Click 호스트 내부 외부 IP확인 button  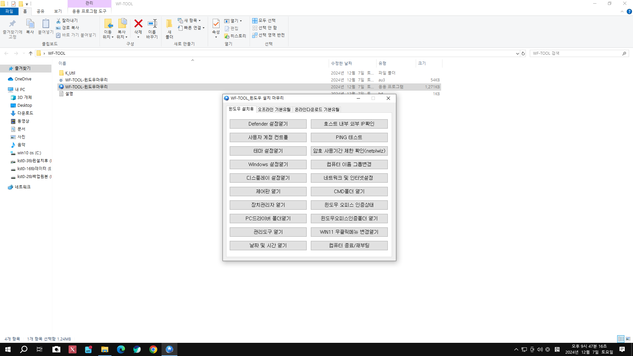tap(349, 124)
